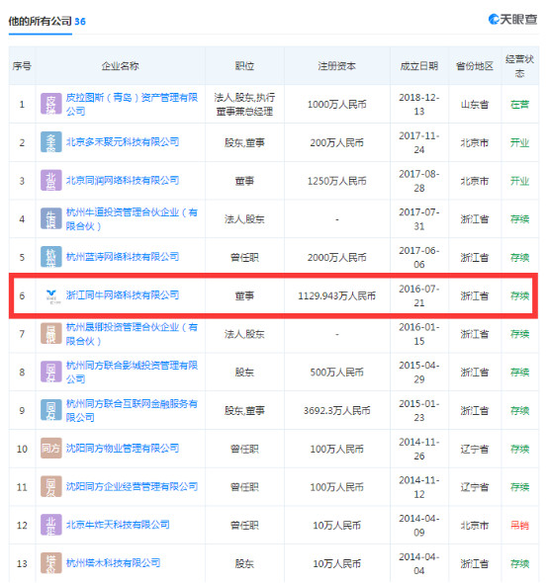Click the 2000万人民币 capital cell
Viewport: 548px width, 583px height.
(x=337, y=258)
